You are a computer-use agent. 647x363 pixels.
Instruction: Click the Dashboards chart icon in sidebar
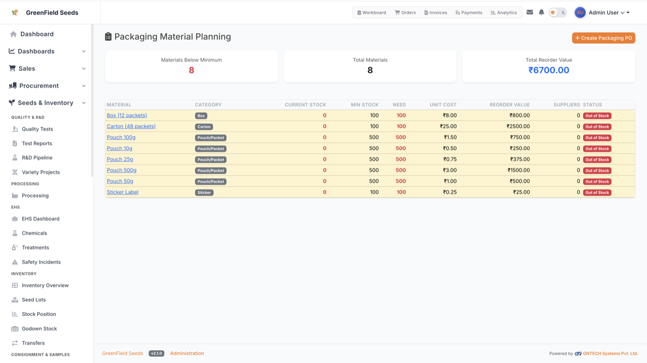12,51
